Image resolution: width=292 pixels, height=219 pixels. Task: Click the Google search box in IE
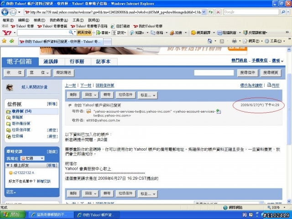pos(251,12)
